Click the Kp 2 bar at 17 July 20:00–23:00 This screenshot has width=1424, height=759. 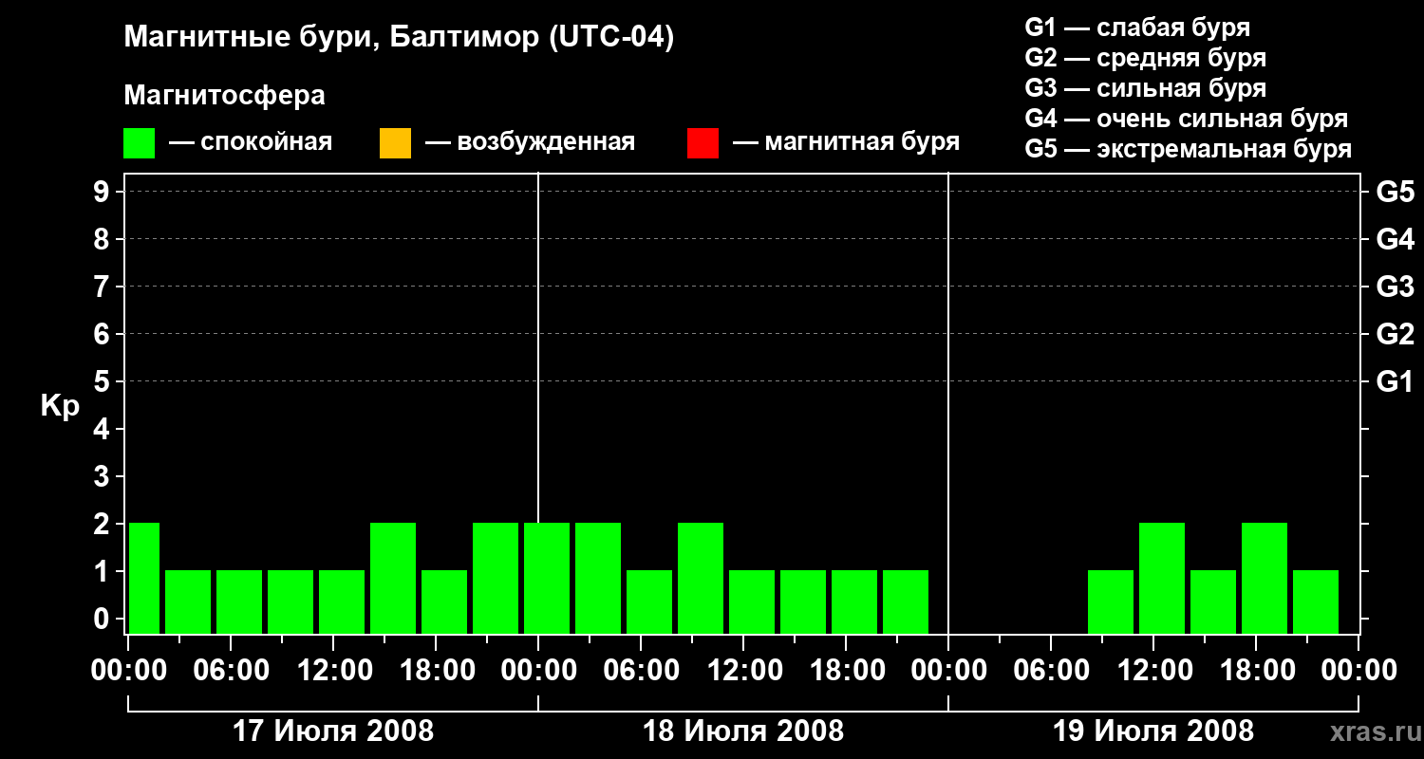coord(496,578)
